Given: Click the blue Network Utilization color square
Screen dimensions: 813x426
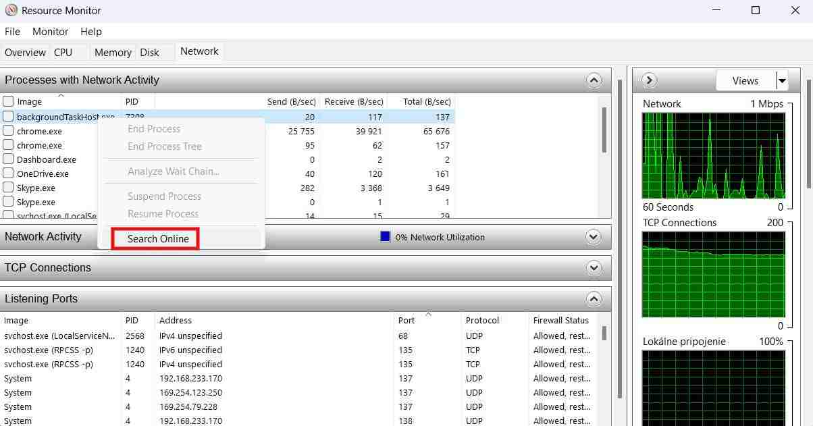Looking at the screenshot, I should (x=385, y=237).
